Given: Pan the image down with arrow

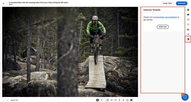Looking at the screenshot, I should point(123,100).
